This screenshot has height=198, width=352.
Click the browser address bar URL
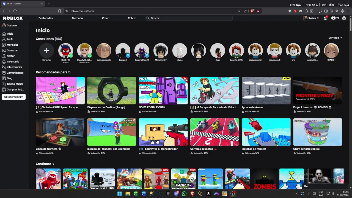(82, 11)
